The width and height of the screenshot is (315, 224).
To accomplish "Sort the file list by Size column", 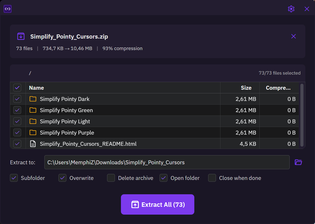I will 246,88.
